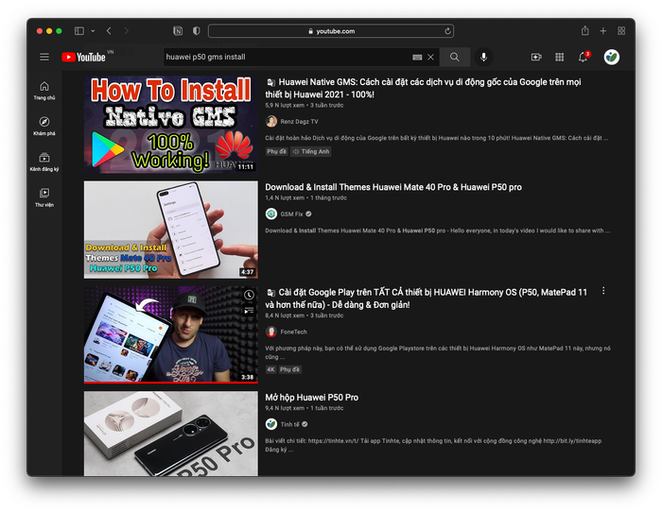Open the YouTube apps grid
Viewport: 662px width, 512px height.
[560, 57]
